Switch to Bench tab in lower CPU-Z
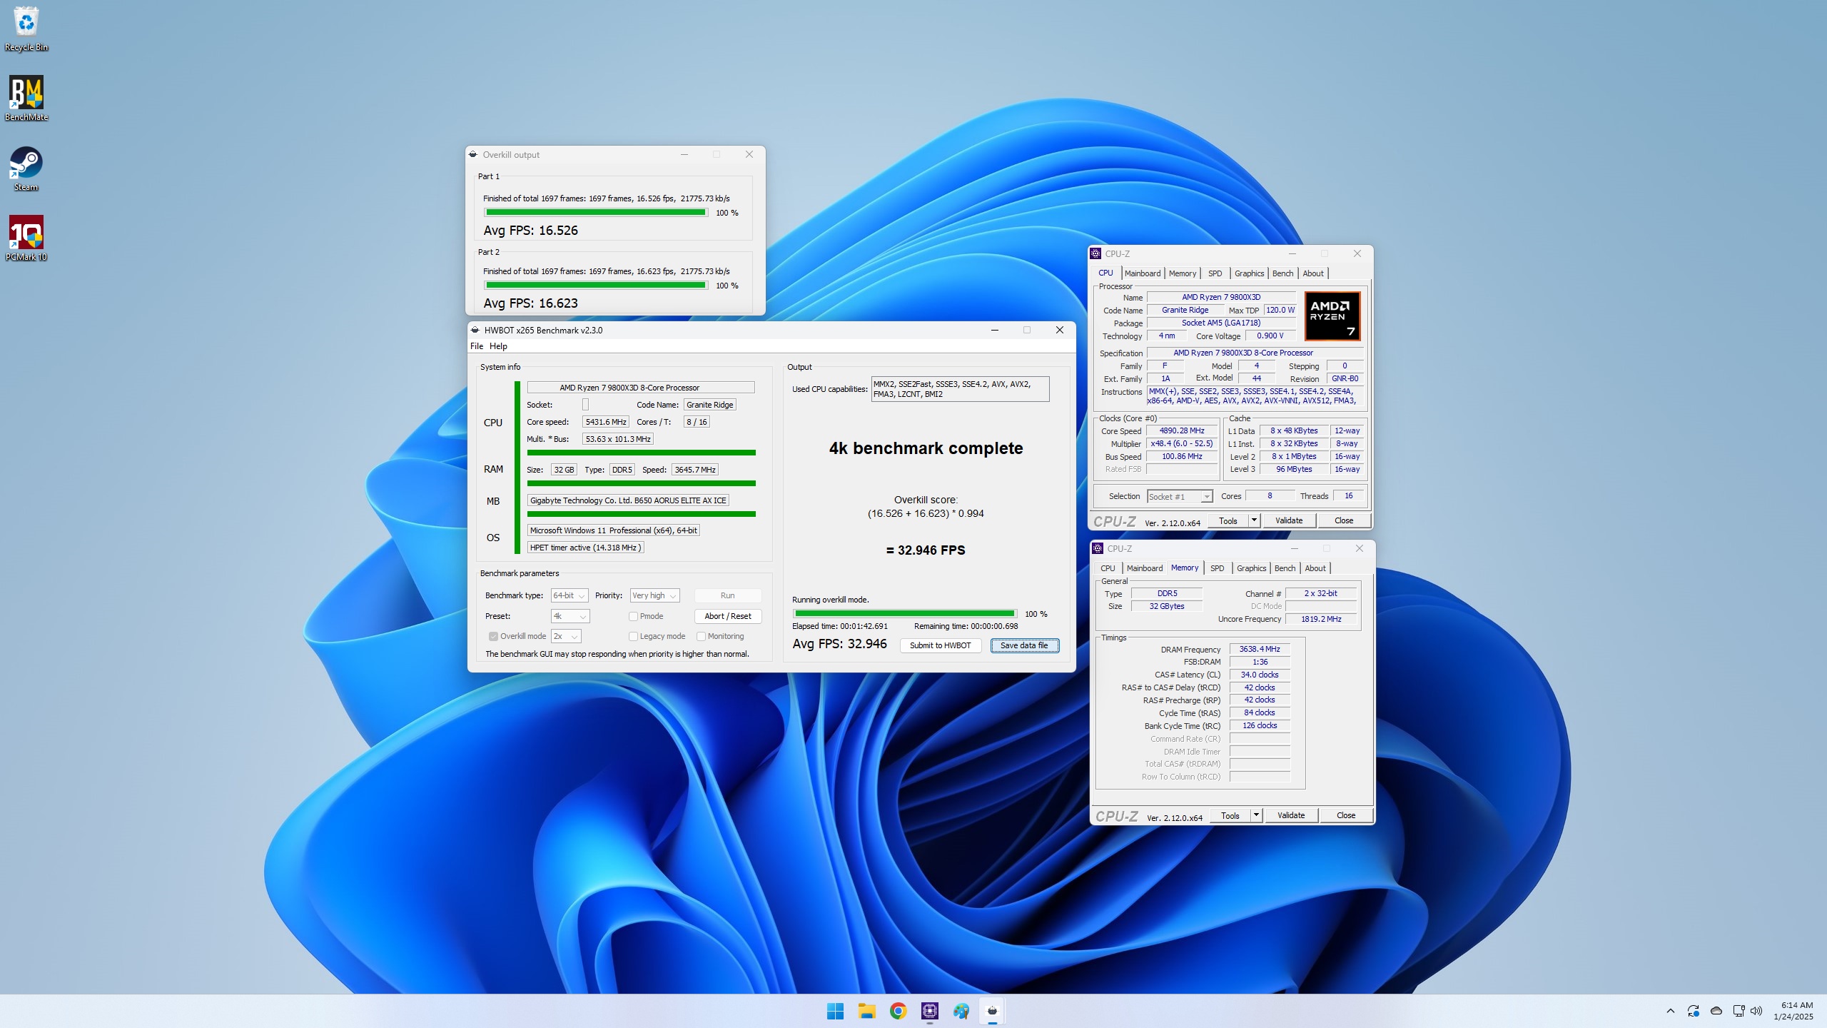The height and width of the screenshot is (1028, 1827). click(x=1285, y=568)
